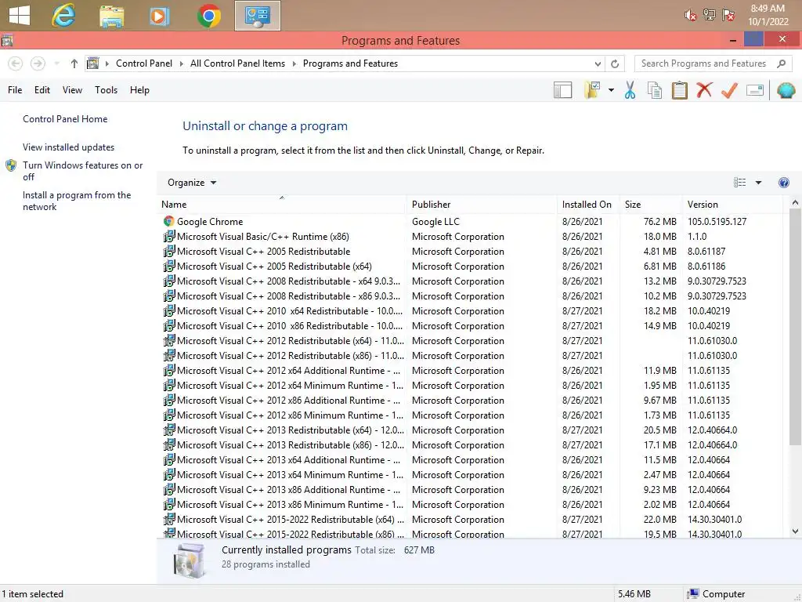Open the Edit menu

tap(42, 90)
